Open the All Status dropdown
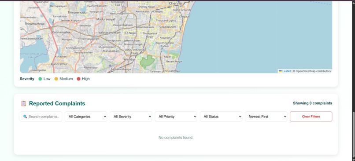The height and width of the screenshot is (161, 355). [221, 117]
